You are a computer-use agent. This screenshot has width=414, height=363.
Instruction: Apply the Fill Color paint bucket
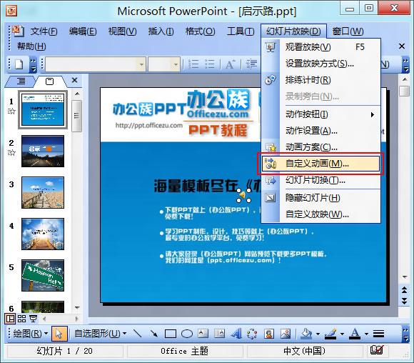tap(307, 334)
